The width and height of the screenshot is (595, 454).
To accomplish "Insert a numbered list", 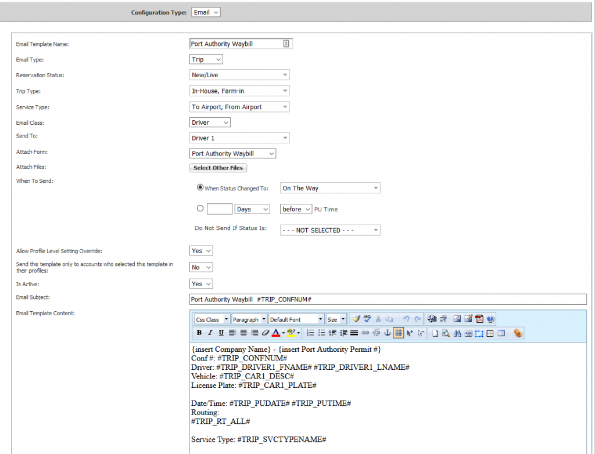I will [x=310, y=333].
